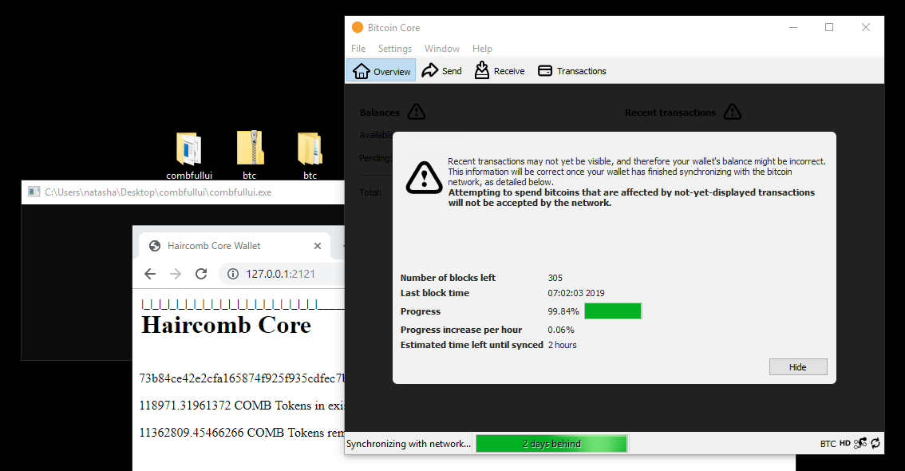Viewport: 905px width, 471px height.
Task: Click the Bitcoin Core orange logo icon
Action: point(358,27)
